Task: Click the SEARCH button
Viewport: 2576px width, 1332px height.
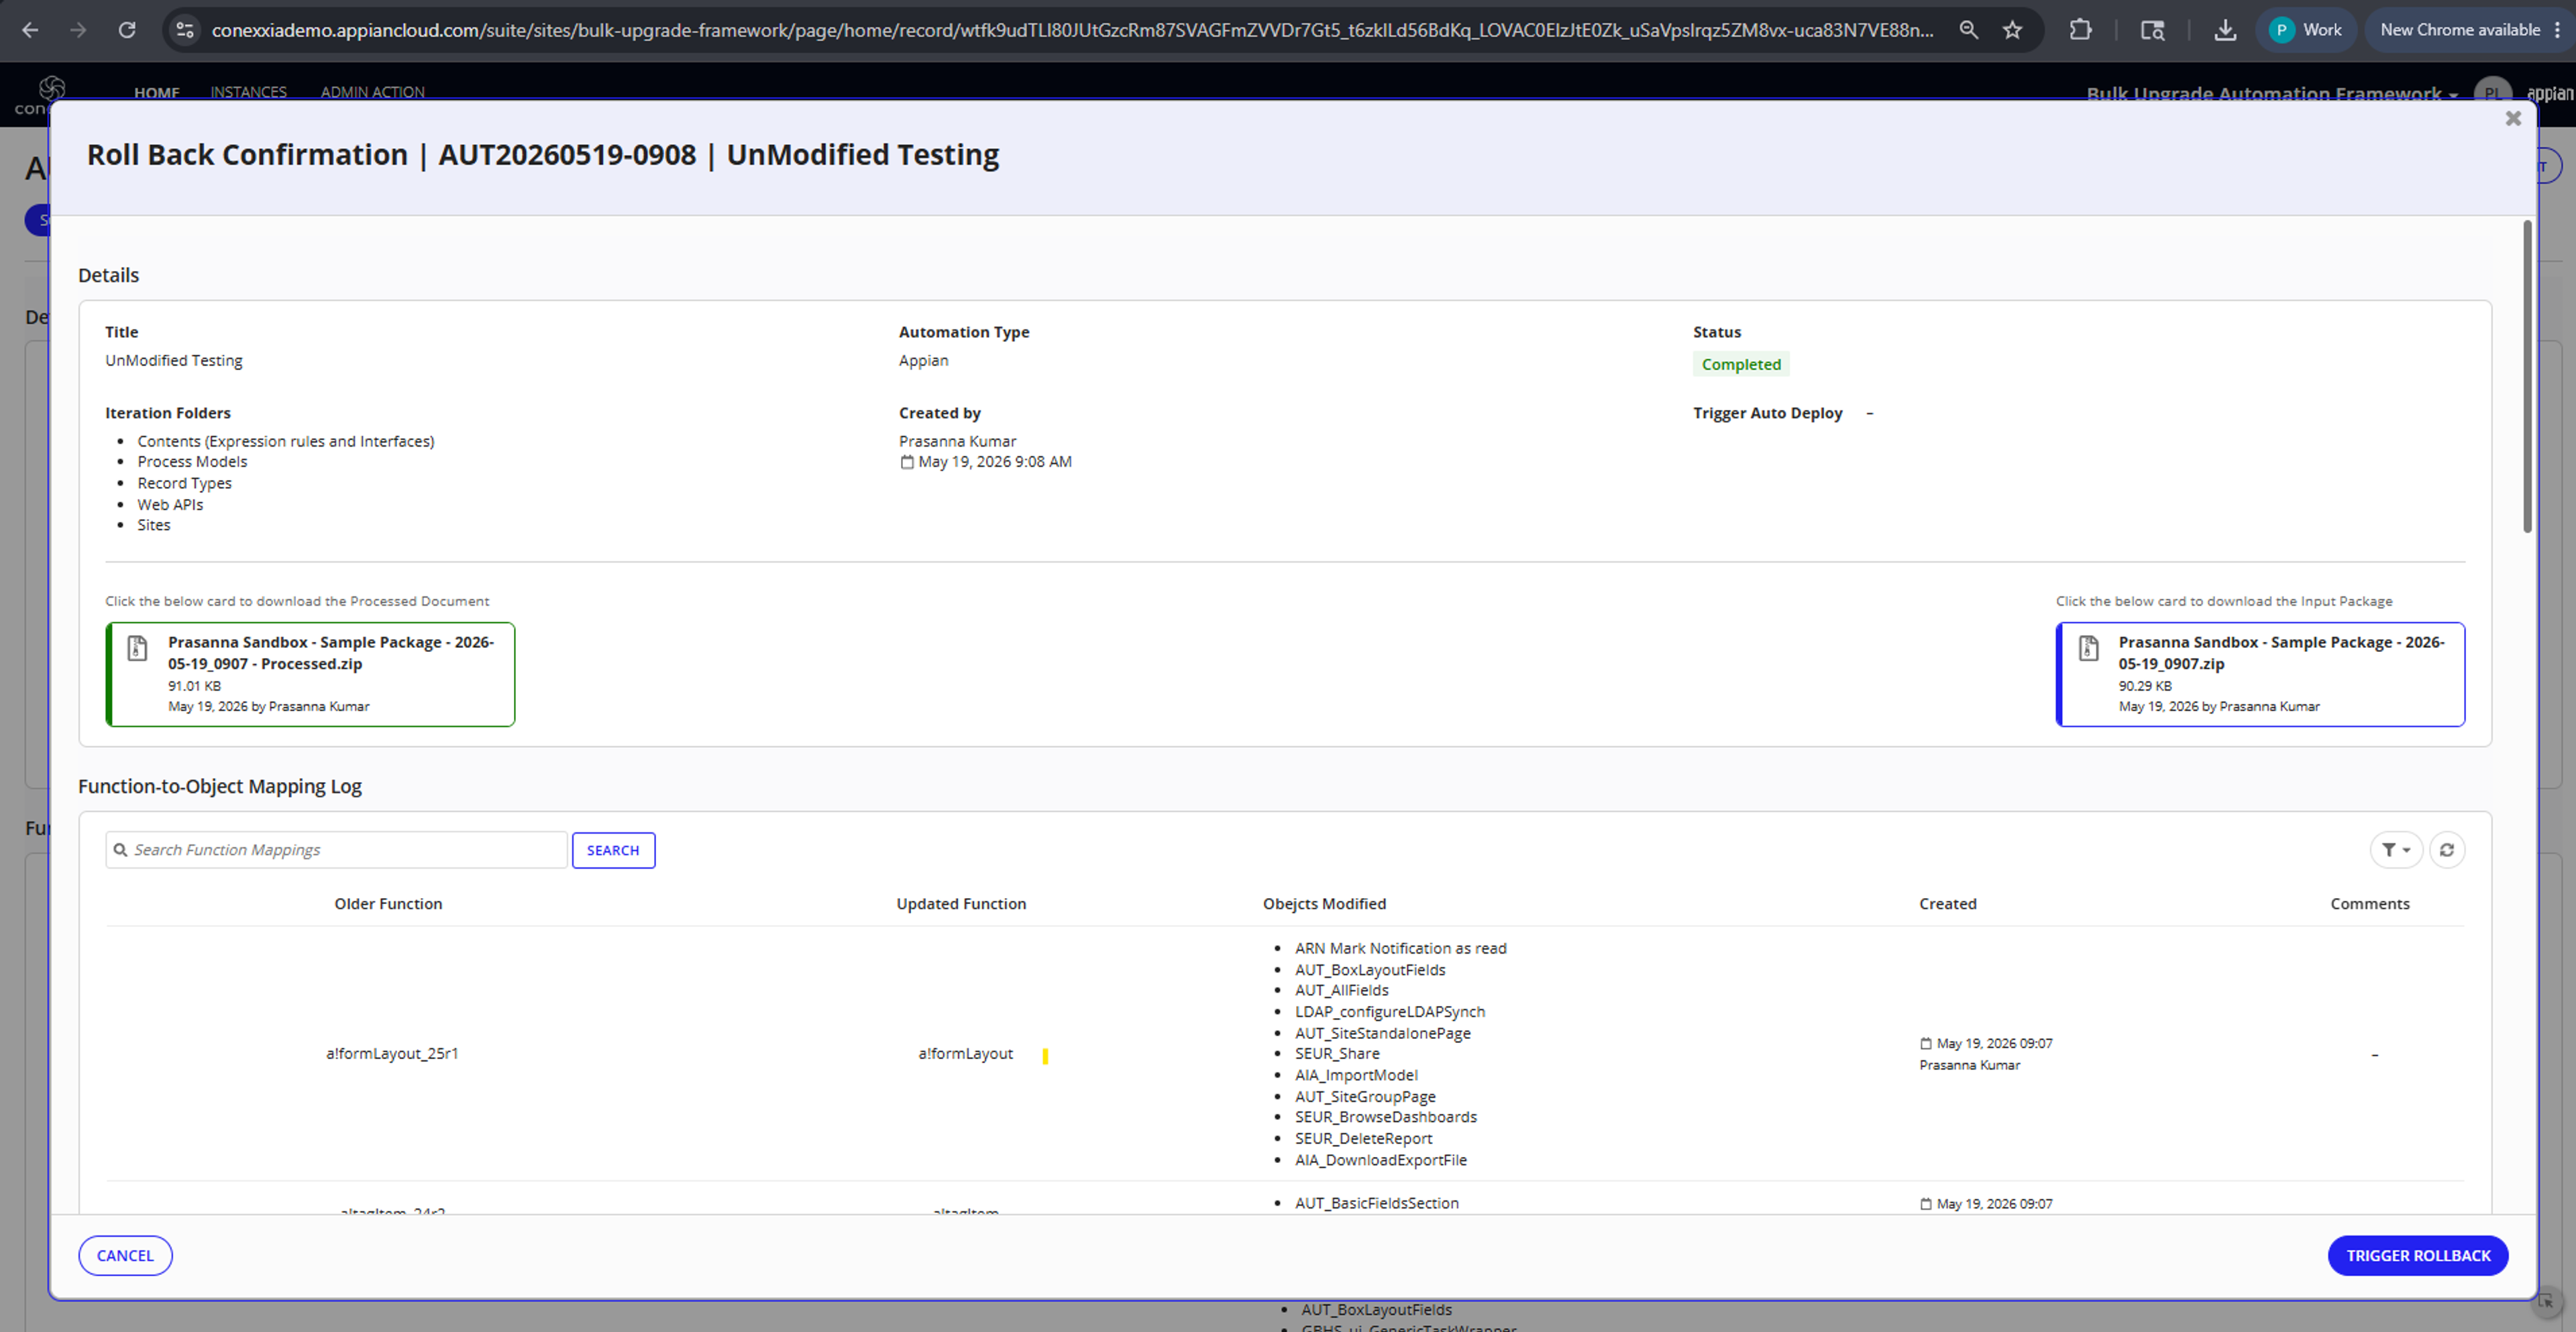Action: coord(613,850)
